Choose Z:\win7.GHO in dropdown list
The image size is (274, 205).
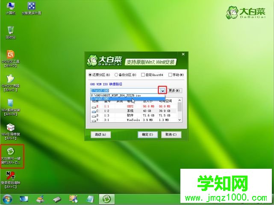tap(128, 99)
